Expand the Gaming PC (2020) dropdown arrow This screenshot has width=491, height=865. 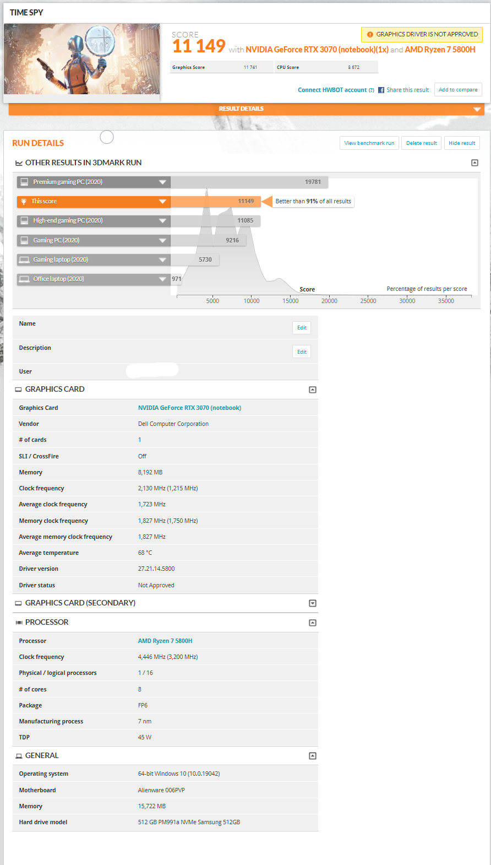[162, 240]
